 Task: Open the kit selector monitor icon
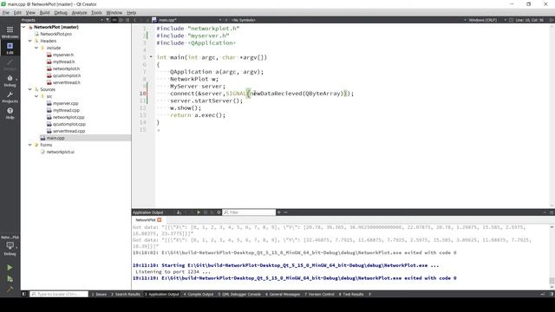coord(10,246)
